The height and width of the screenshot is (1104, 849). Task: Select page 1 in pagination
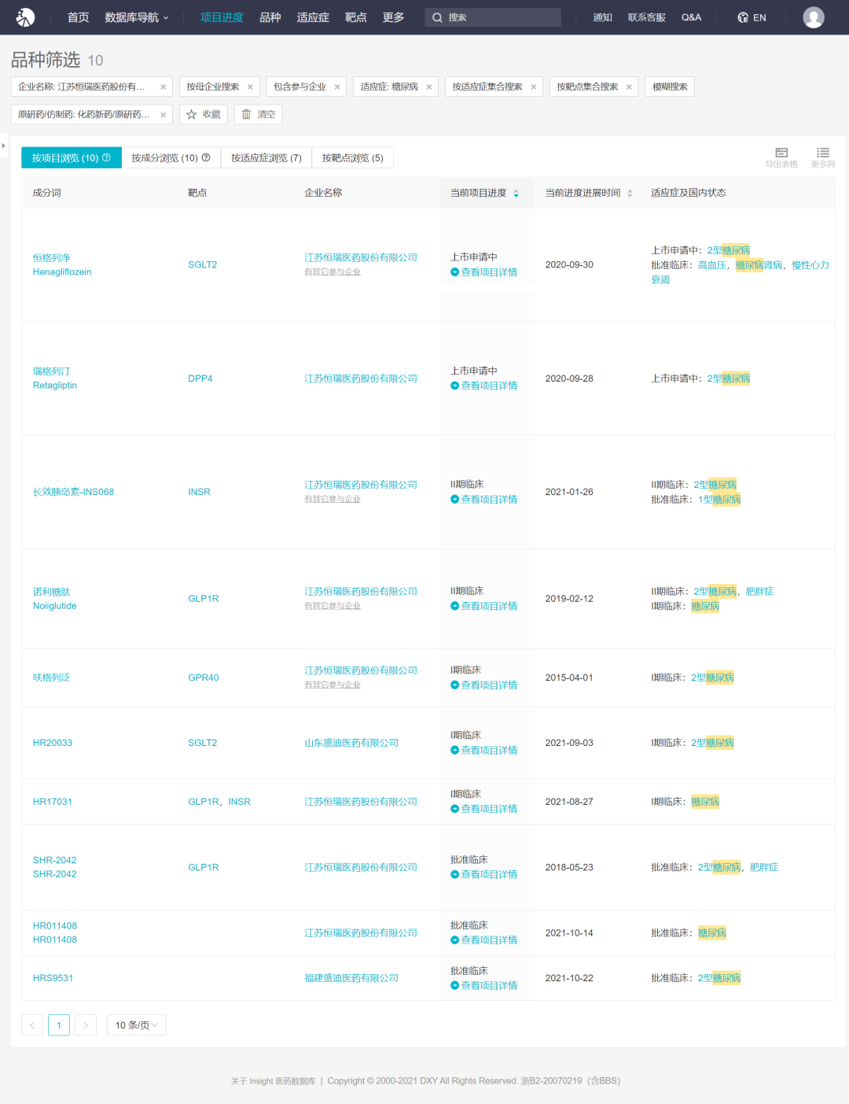(59, 1025)
